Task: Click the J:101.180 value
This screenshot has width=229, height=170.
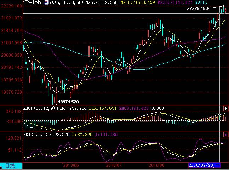Action: [x=106, y=135]
